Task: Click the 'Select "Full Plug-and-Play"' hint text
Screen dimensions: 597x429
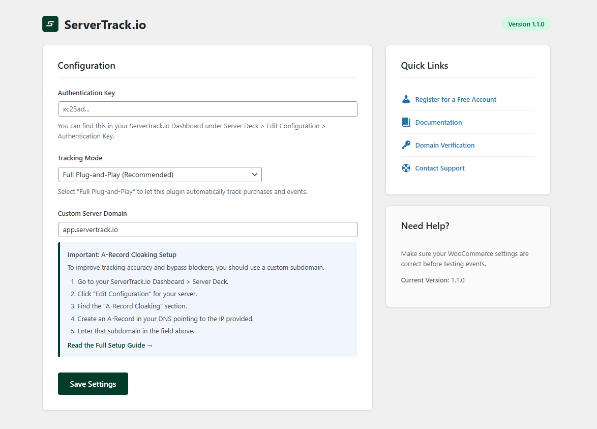Action: [183, 192]
